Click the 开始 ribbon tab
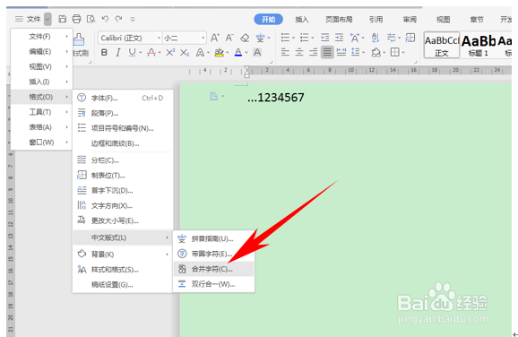This screenshot has width=518, height=337. [268, 19]
